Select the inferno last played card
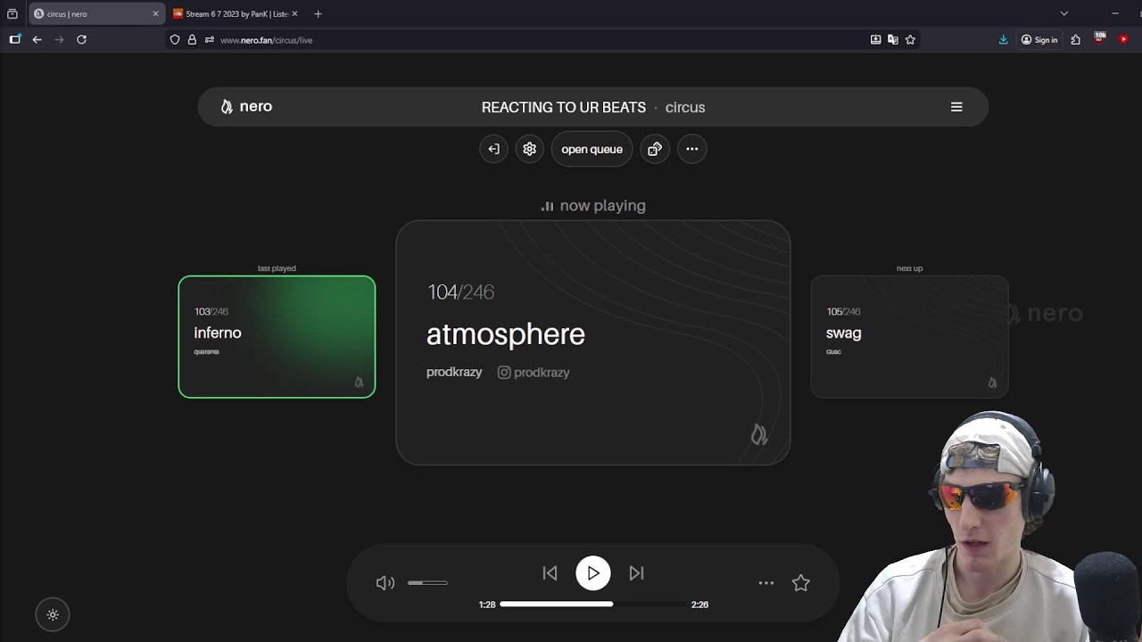 277,337
